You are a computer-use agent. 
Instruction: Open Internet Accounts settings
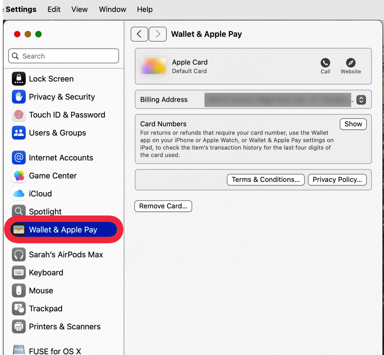pos(61,158)
